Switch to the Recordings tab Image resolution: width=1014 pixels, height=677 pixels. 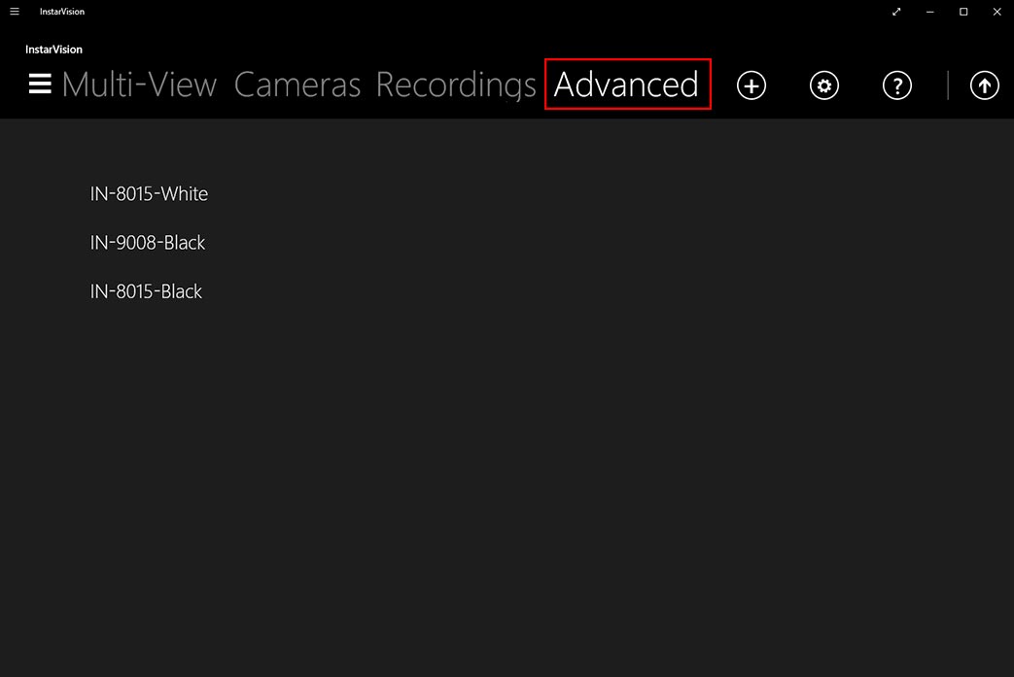pyautogui.click(x=456, y=85)
